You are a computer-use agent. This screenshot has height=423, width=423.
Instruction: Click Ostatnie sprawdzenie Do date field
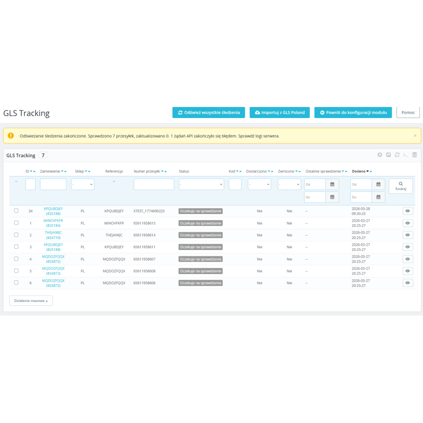tap(315, 197)
